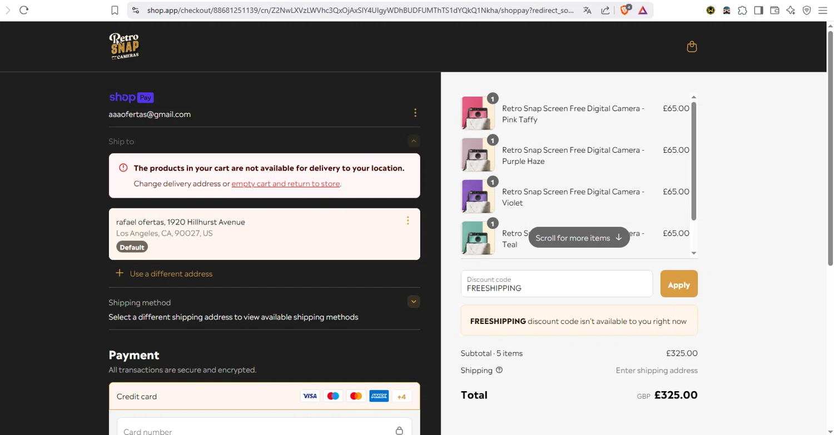Select the rafael ofertas default address card
Image resolution: width=834 pixels, height=435 pixels.
(265, 234)
